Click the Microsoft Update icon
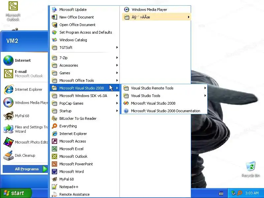Viewport: 264px width, 198px height. pos(54,10)
